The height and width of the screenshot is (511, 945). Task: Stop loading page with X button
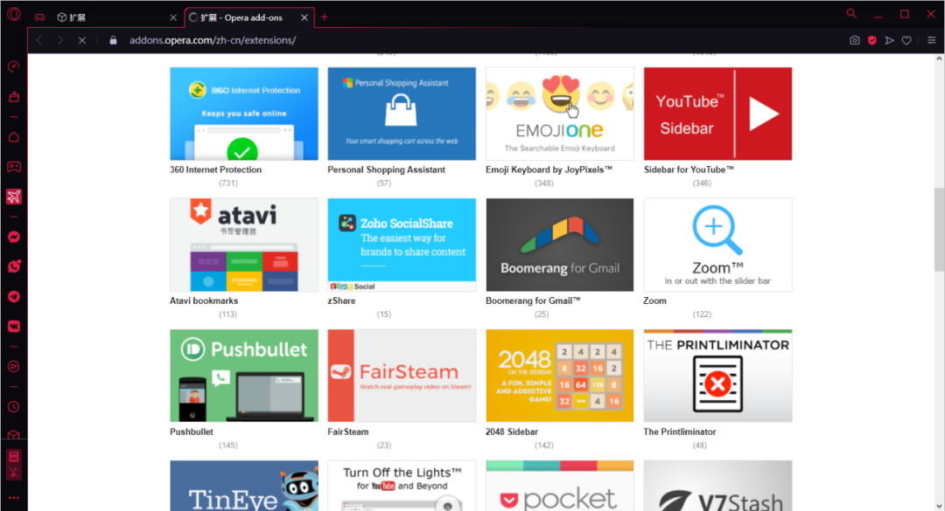pos(82,40)
